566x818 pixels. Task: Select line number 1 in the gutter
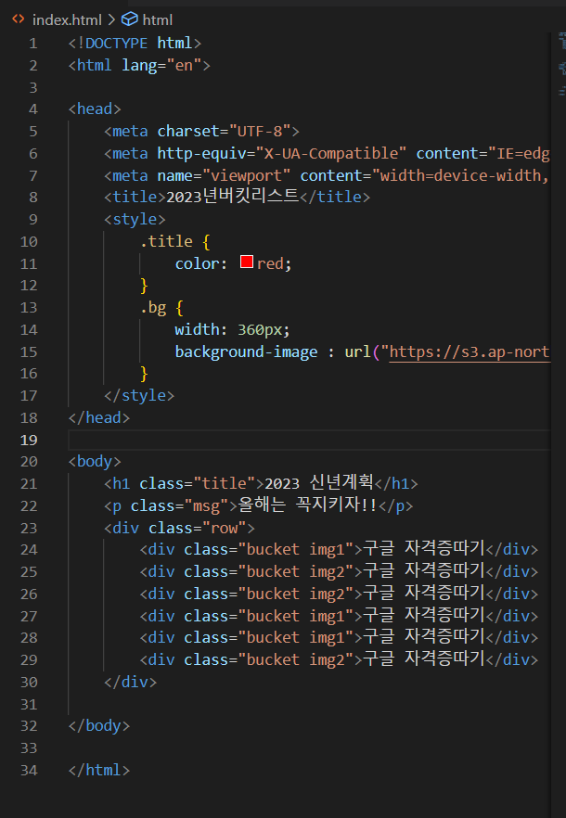33,44
